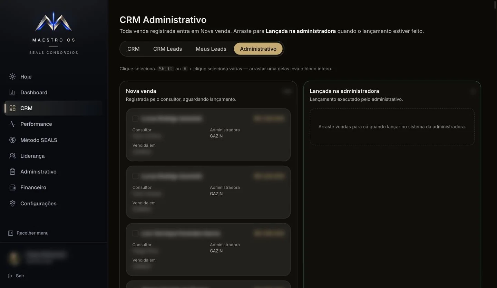Open Configurações via its gear icon
Viewport: 497px width, 288px height.
pos(12,203)
